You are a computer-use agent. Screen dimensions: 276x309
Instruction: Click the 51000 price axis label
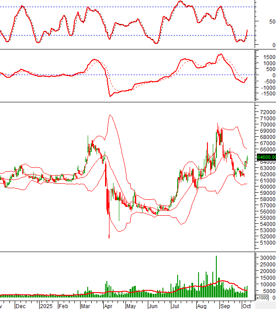pos(266,243)
